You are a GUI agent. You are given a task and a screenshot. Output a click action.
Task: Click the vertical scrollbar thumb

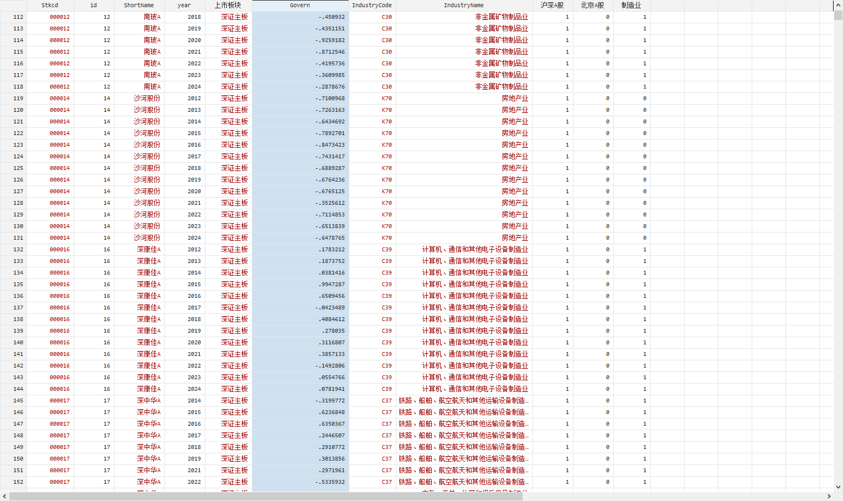pyautogui.click(x=838, y=15)
